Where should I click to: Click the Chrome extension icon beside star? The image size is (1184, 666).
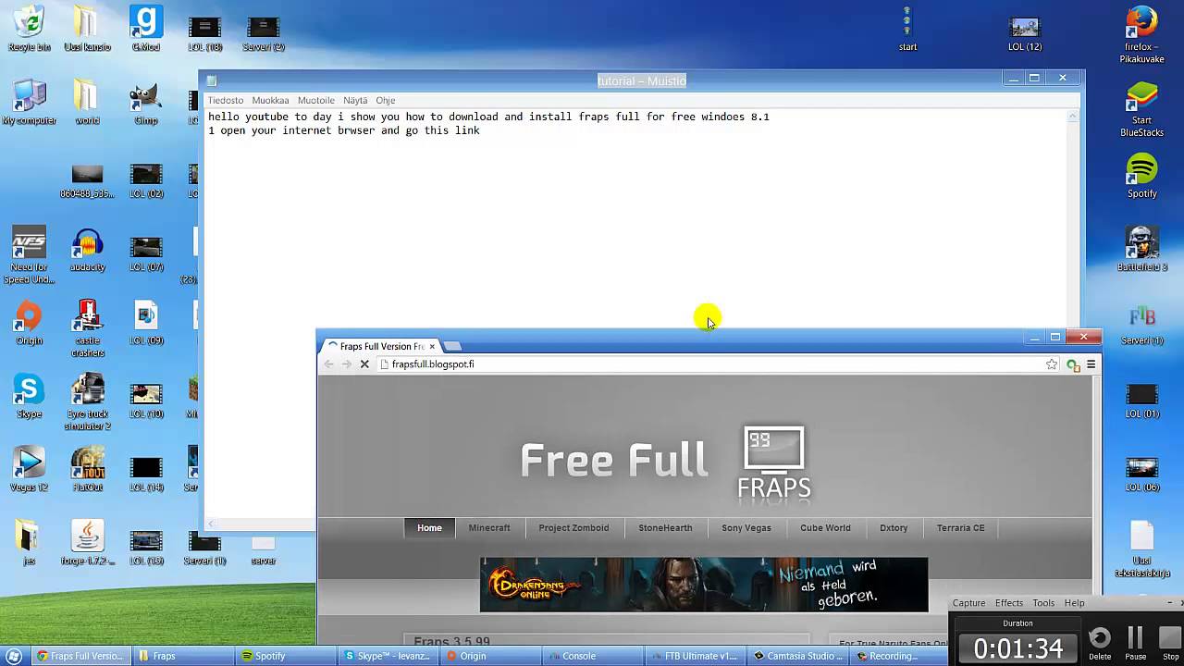[x=1073, y=364]
